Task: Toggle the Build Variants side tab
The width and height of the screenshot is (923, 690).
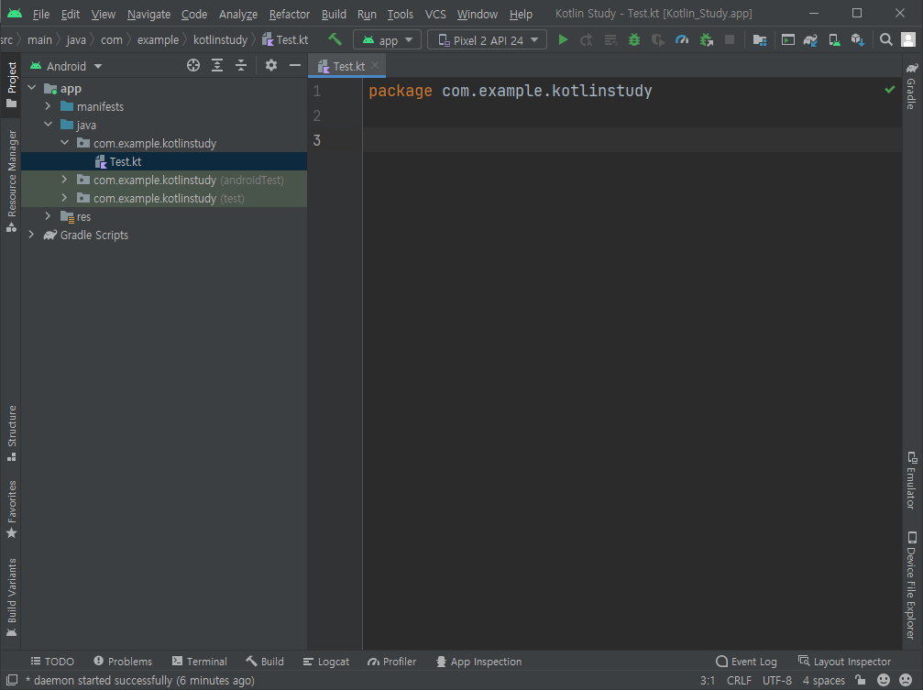Action: tap(11, 597)
